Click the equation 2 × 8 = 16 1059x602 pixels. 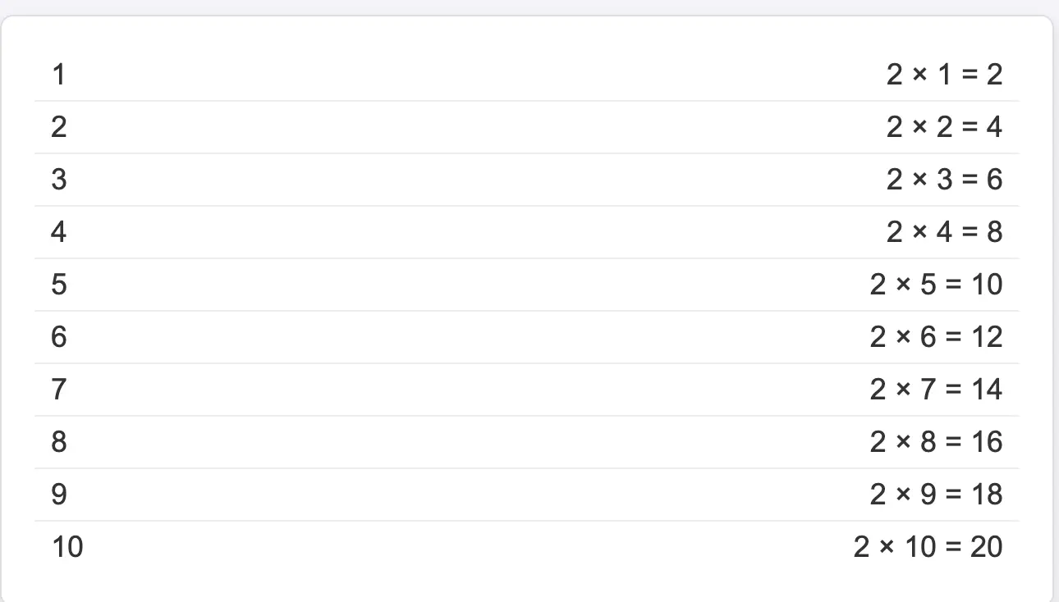[x=937, y=442]
